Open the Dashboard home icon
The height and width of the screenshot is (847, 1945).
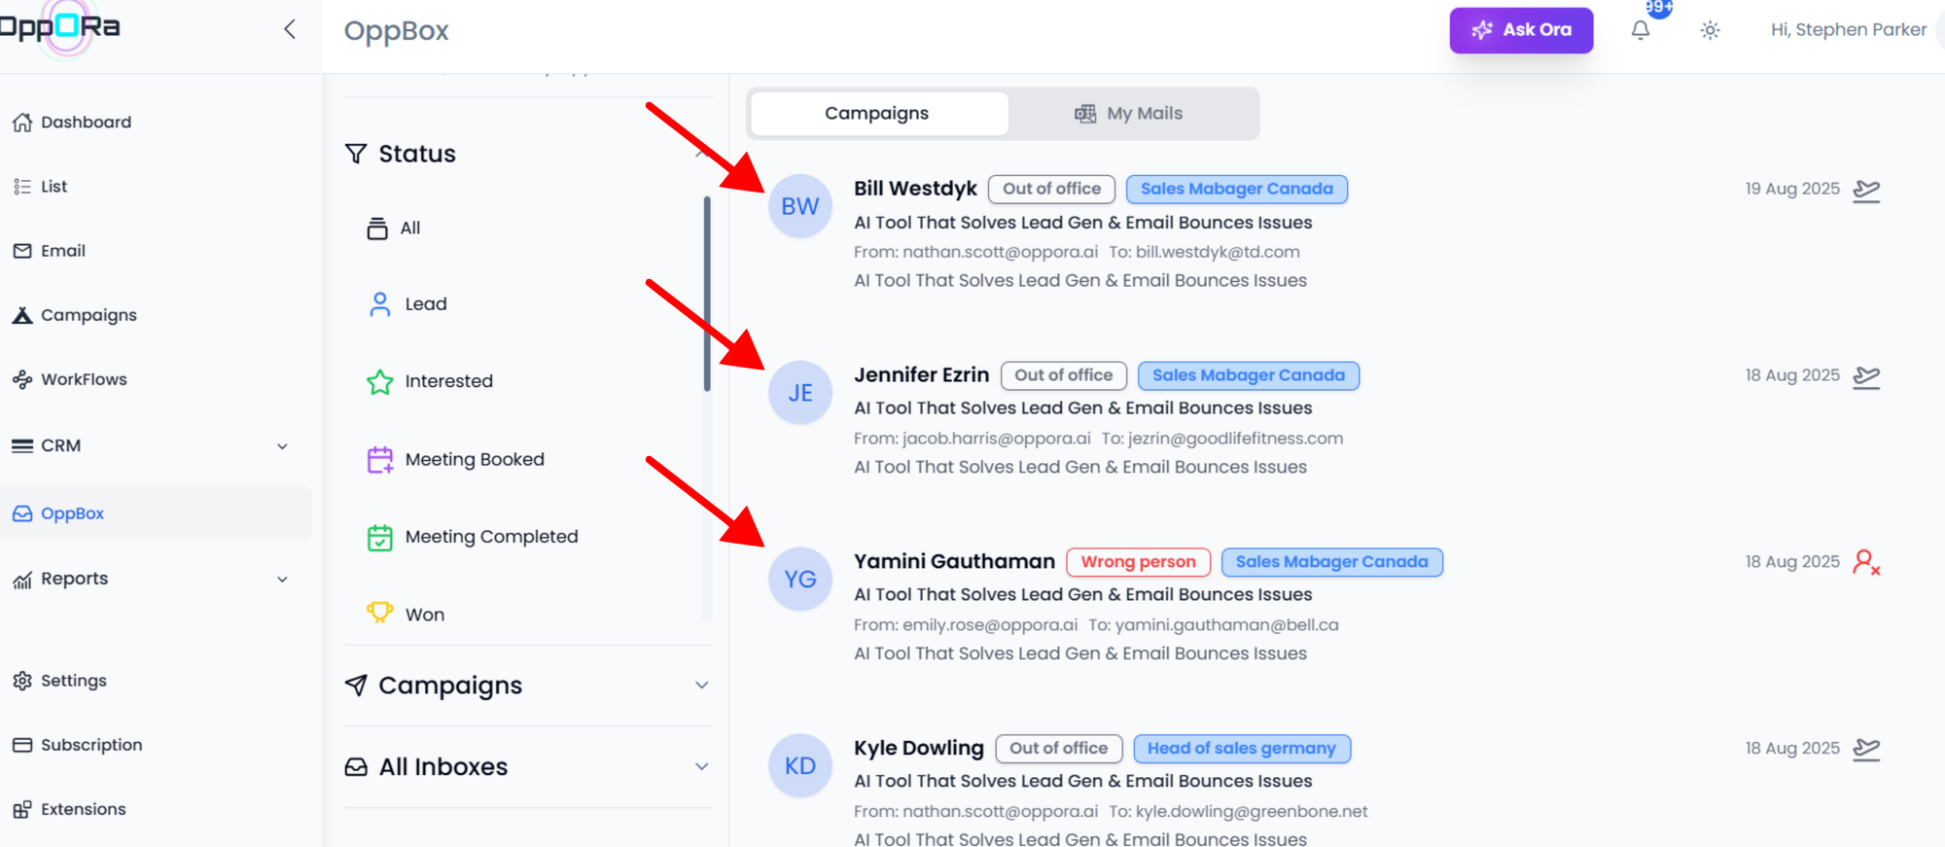click(22, 123)
